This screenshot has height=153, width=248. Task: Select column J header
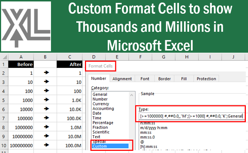tap(233, 57)
